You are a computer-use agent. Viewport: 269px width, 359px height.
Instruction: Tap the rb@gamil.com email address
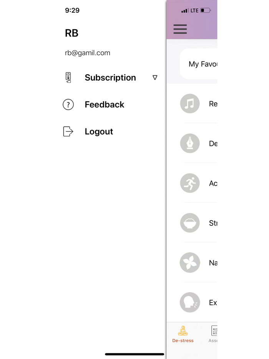(88, 53)
